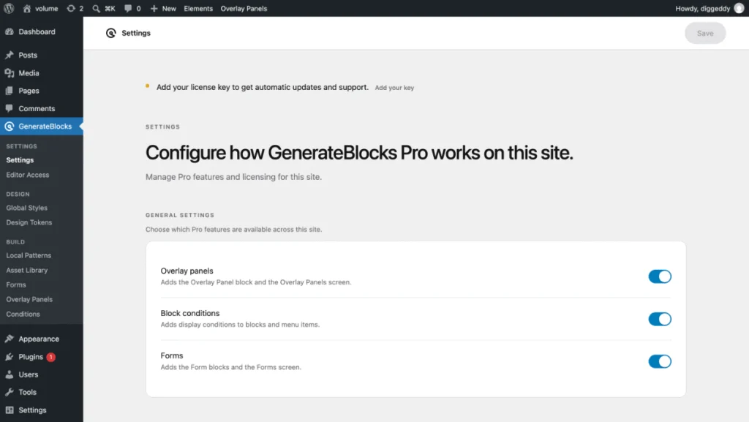Screen dimensions: 749x422
Task: Open Global Styles under Design
Action: (27, 208)
